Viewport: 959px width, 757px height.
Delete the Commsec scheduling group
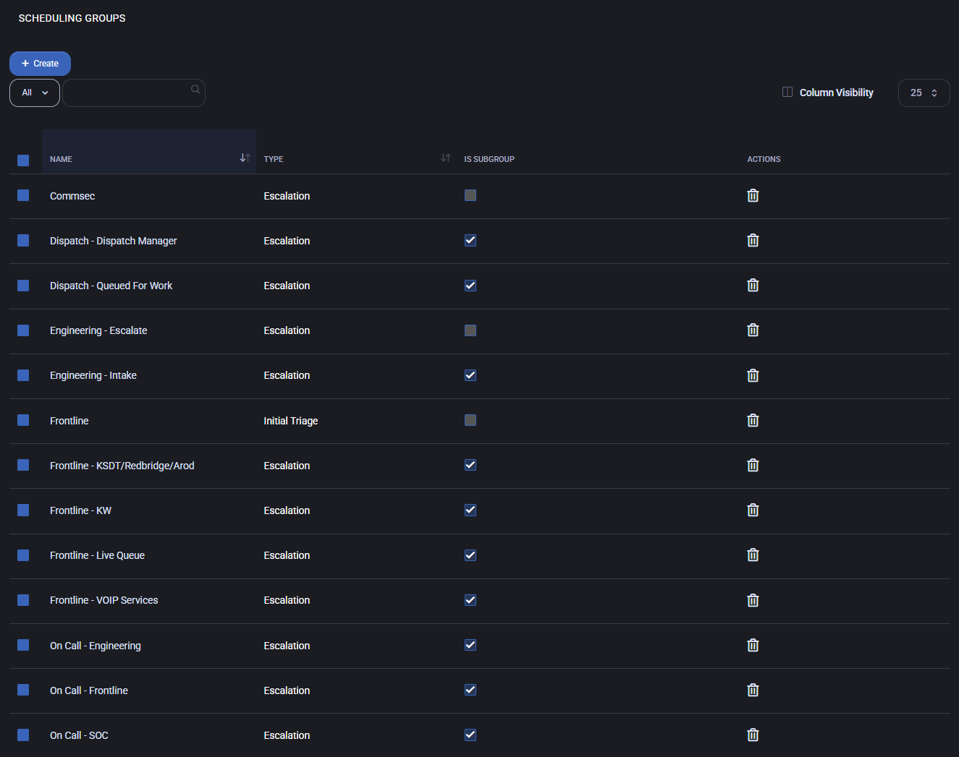tap(753, 196)
